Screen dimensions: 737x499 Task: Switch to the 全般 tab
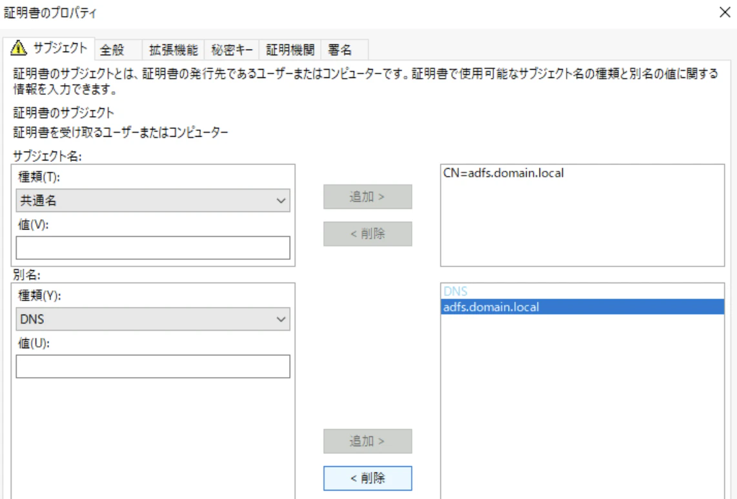coord(118,50)
